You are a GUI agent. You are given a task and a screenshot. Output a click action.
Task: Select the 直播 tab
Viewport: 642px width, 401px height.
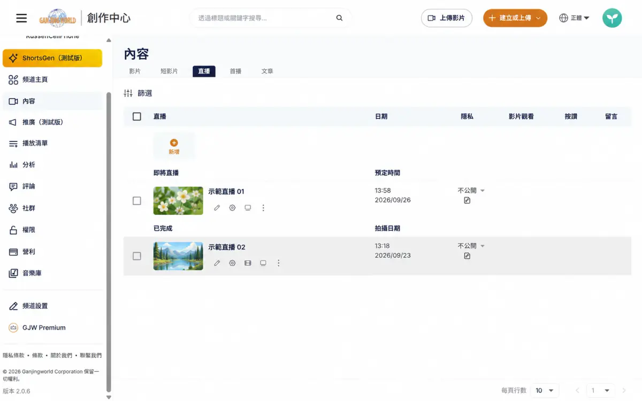point(204,71)
